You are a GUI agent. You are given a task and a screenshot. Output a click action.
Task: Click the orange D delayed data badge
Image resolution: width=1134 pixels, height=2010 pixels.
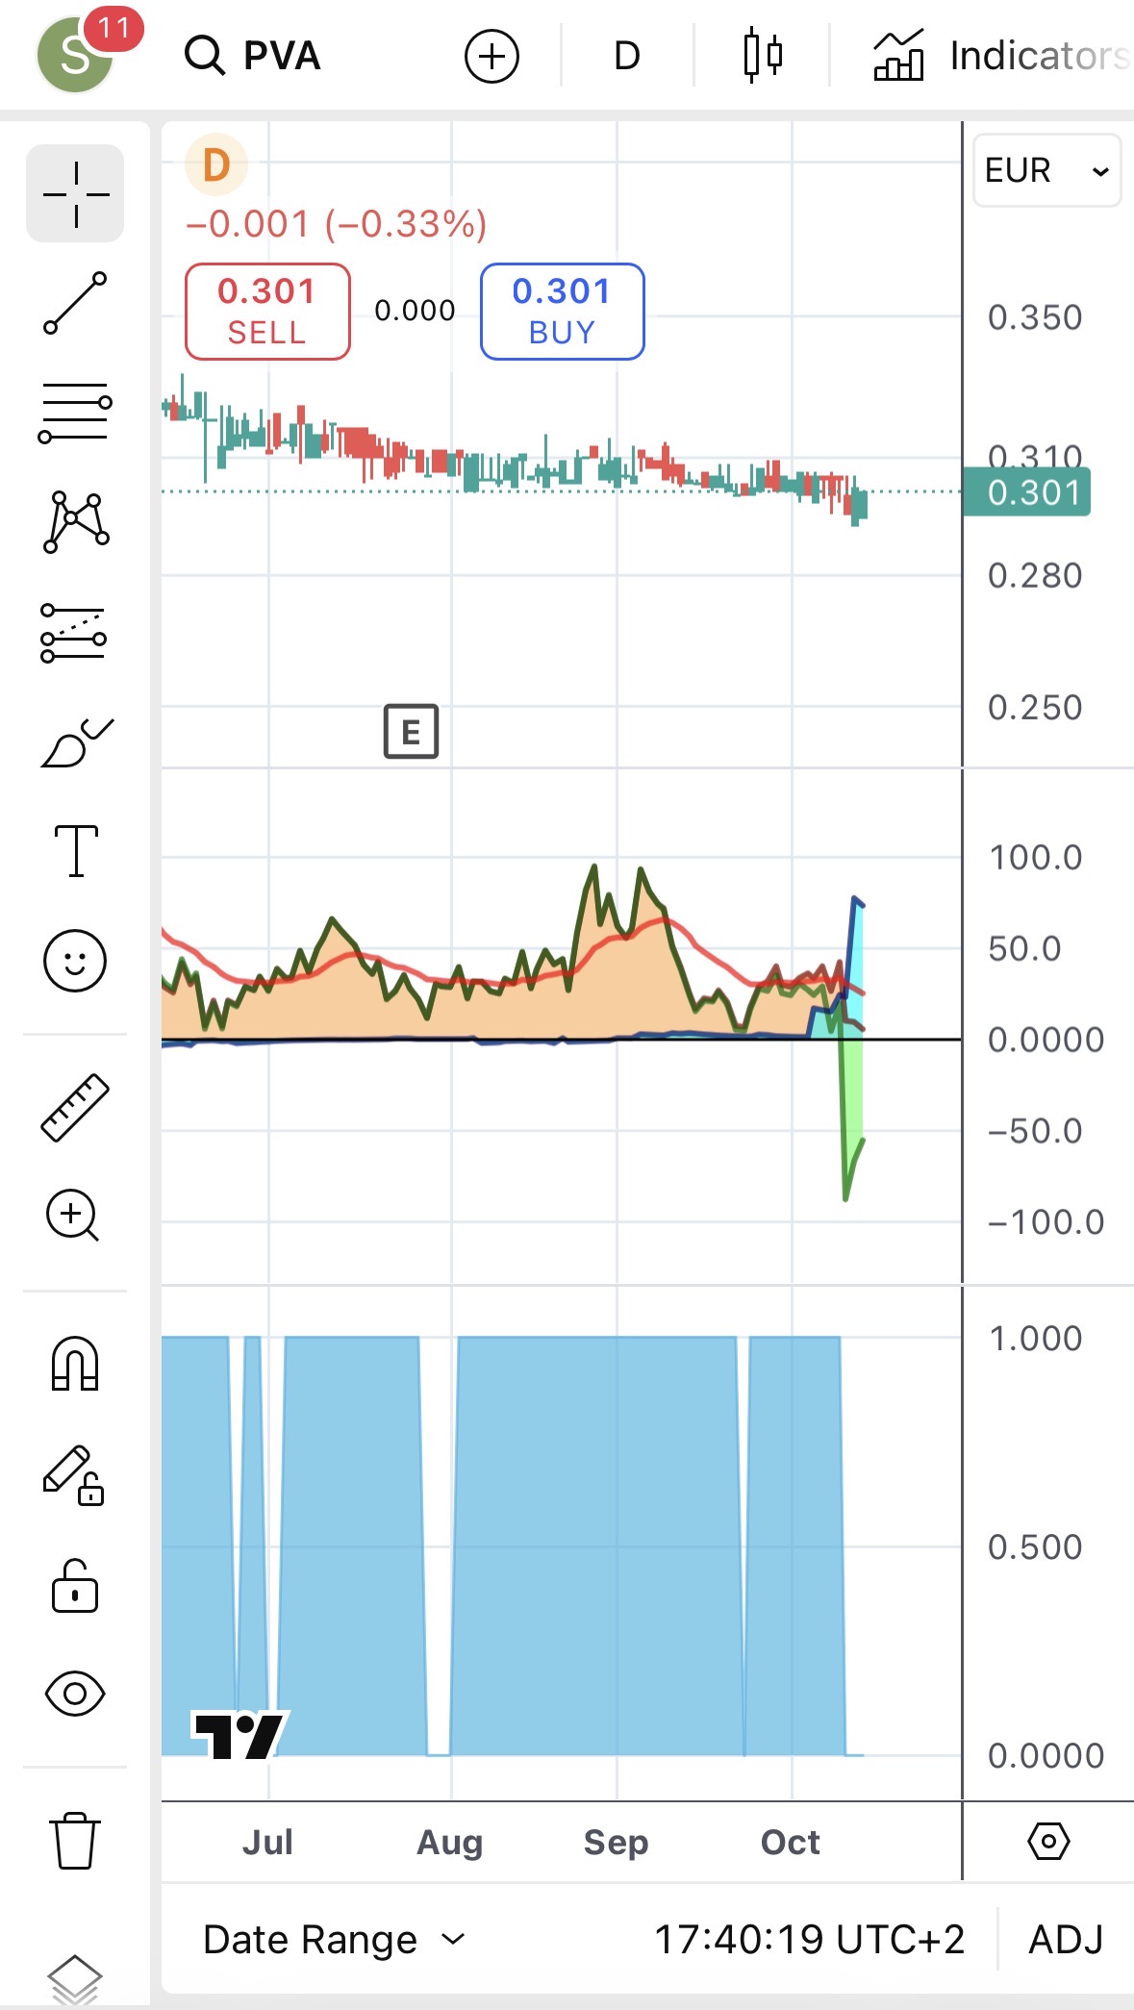(216, 165)
